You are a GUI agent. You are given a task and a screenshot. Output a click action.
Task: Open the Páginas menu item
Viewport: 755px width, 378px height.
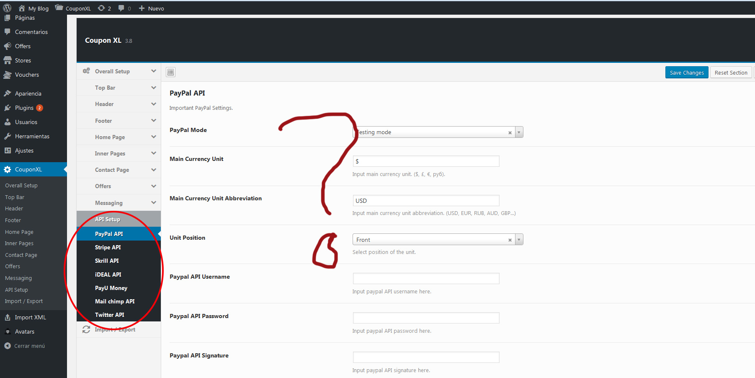coord(25,18)
